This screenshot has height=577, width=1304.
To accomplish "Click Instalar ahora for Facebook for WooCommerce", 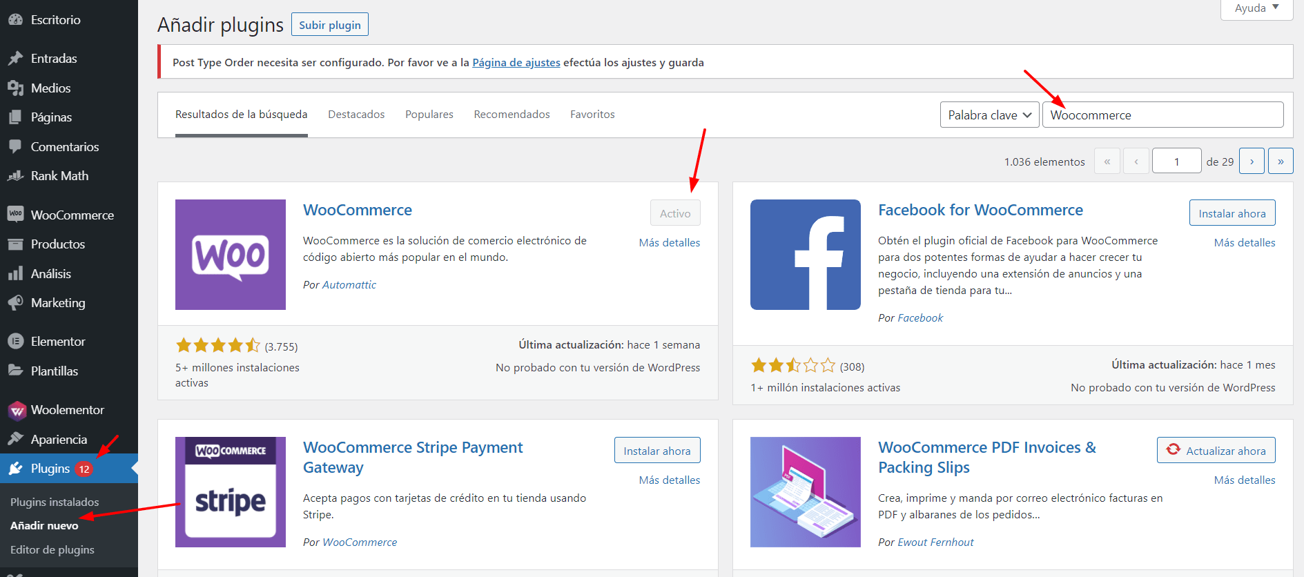I will [x=1232, y=213].
